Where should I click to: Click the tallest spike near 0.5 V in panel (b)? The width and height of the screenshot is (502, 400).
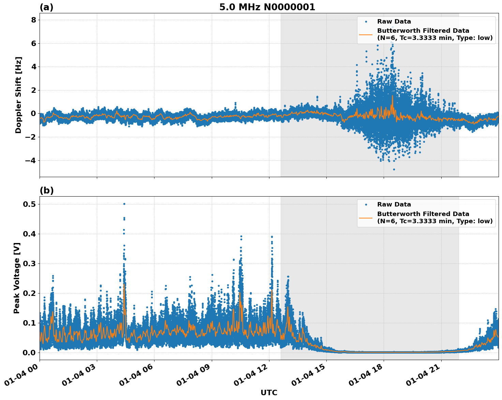click(124, 203)
